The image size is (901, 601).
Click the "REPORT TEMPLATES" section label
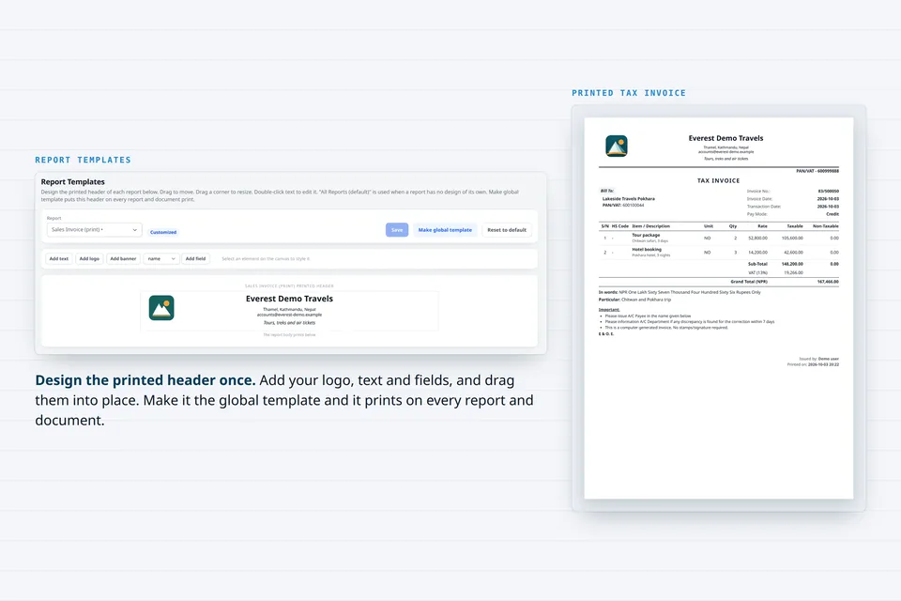click(x=83, y=160)
